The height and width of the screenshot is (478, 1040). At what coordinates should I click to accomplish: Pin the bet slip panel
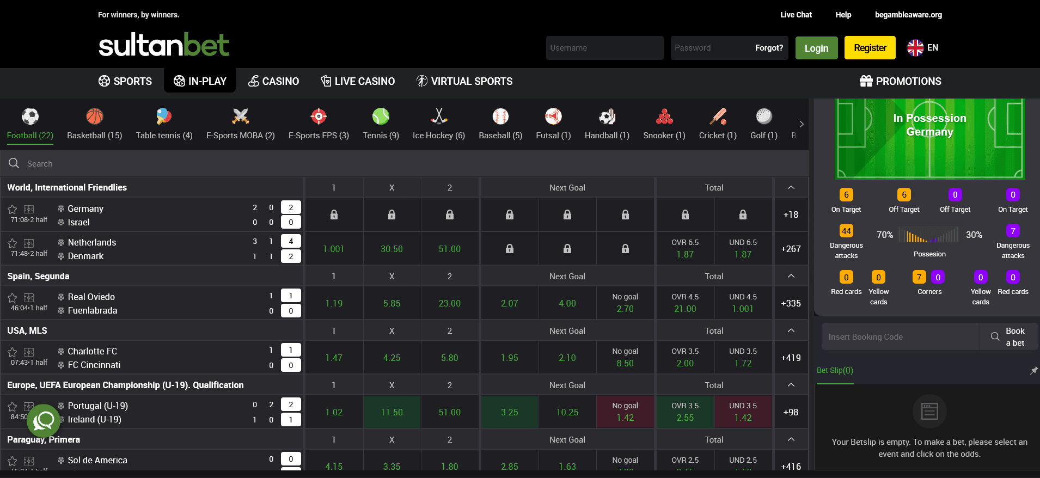(x=1033, y=370)
